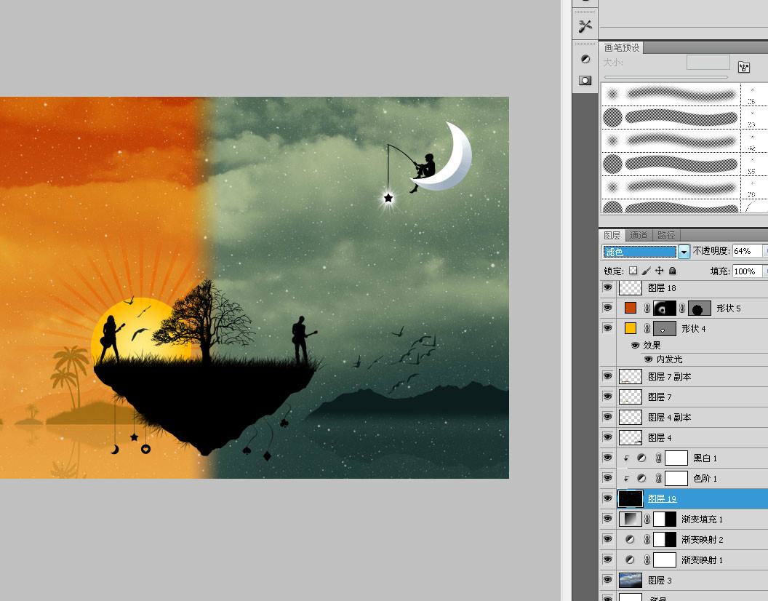Click the brush preset manager icon
768x601 pixels.
(744, 67)
